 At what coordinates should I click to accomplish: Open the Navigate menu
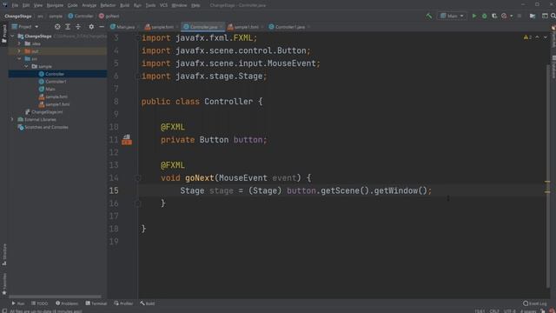(x=55, y=5)
